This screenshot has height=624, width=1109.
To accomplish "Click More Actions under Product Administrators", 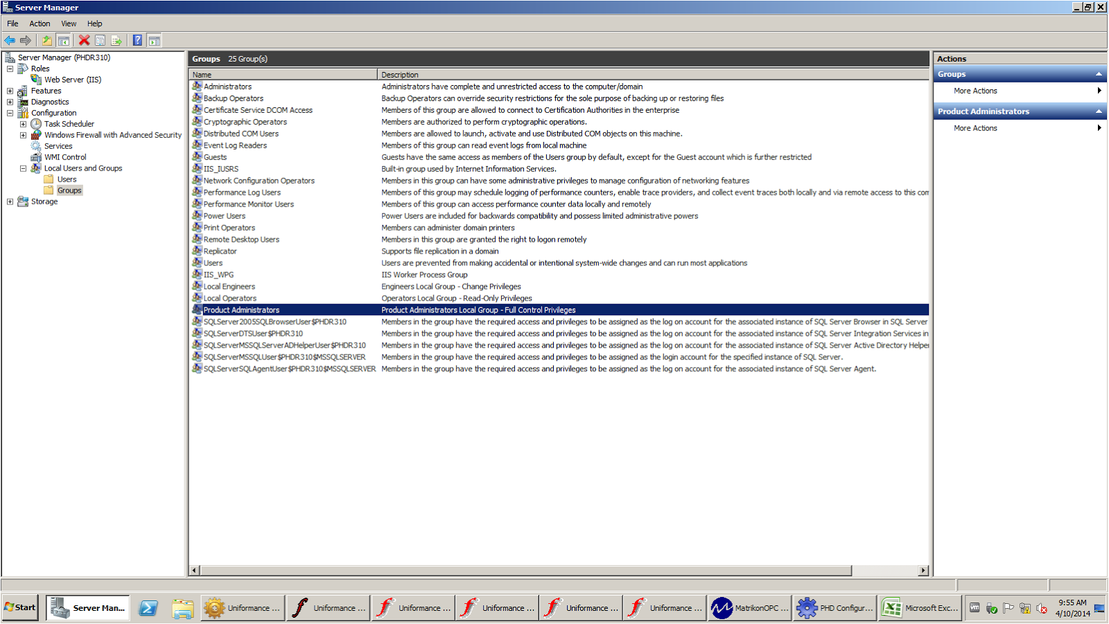I will 974,127.
